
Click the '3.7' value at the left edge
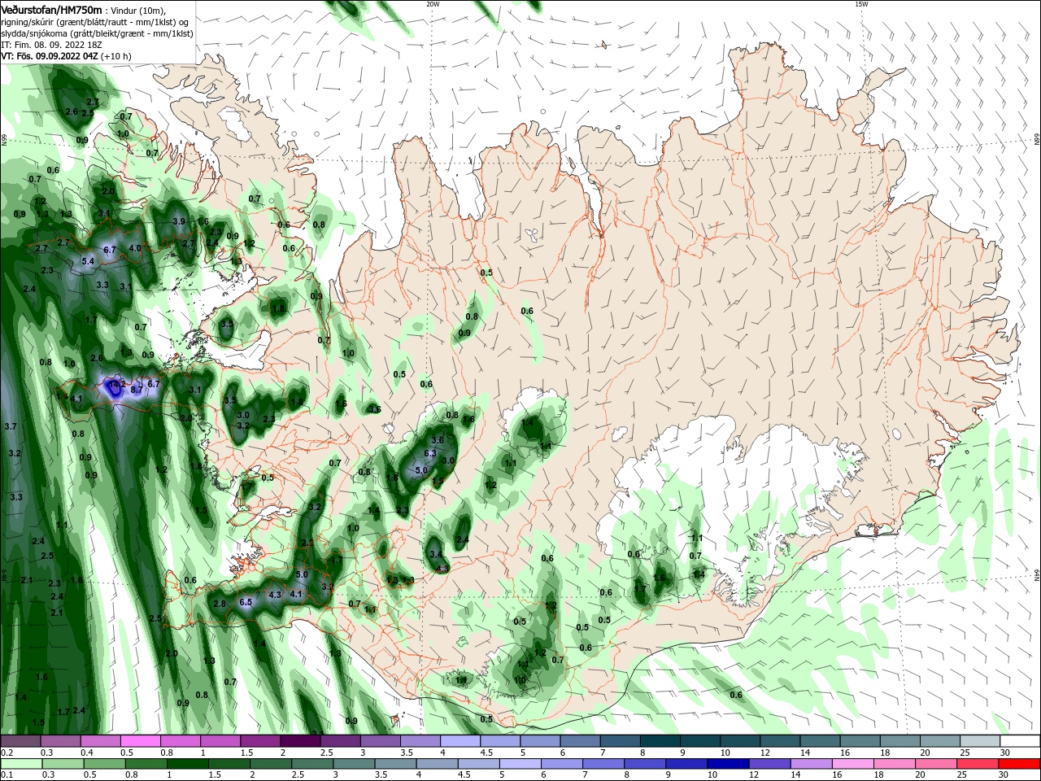[x=11, y=426]
